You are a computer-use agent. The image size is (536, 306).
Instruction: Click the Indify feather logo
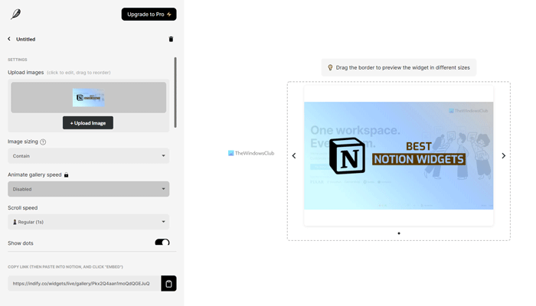click(16, 15)
